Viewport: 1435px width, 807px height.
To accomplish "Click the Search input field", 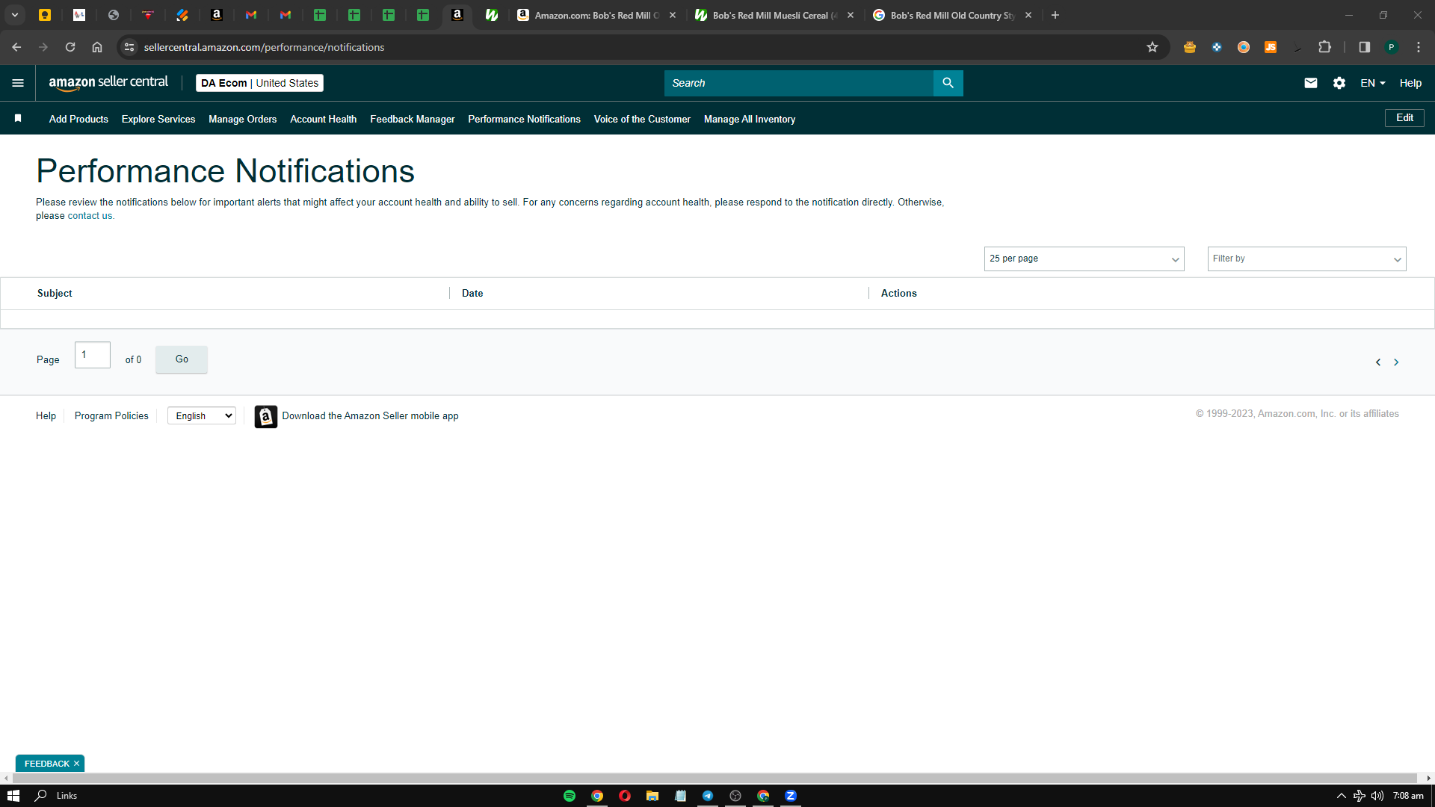I will (799, 83).
